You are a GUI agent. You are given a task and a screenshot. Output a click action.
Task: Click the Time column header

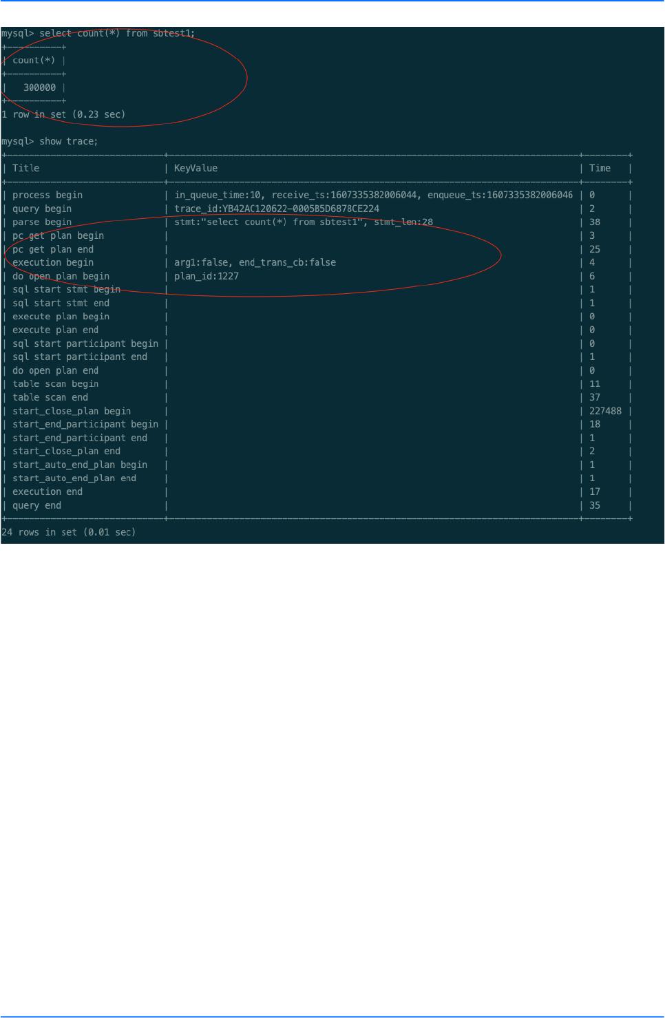point(601,167)
